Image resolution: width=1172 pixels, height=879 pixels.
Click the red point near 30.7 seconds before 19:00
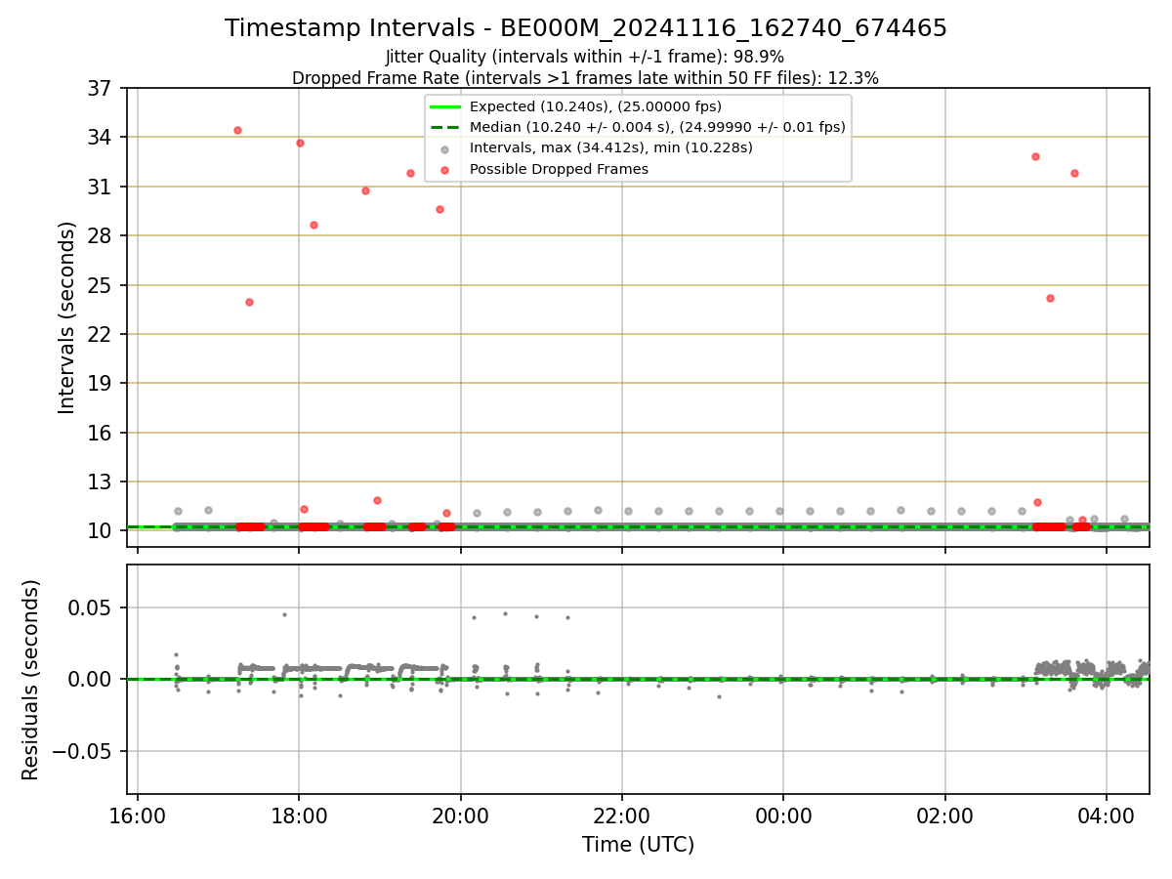[365, 190]
